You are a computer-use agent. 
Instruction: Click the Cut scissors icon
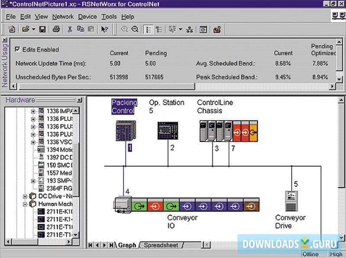(x=69, y=29)
